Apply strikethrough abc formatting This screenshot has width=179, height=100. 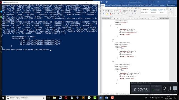[x=112, y=11]
